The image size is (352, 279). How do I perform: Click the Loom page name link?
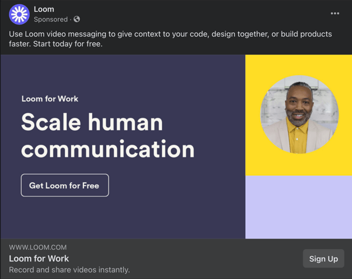click(x=44, y=9)
